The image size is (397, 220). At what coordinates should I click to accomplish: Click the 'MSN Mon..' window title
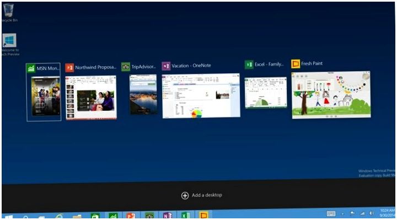(x=48, y=68)
